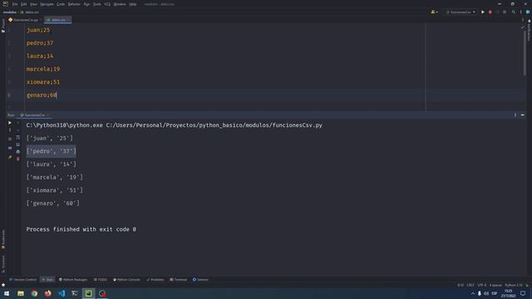This screenshot has height=299, width=532.
Task: Switch to the funcionesCsv.py editor tab
Action: click(26, 20)
